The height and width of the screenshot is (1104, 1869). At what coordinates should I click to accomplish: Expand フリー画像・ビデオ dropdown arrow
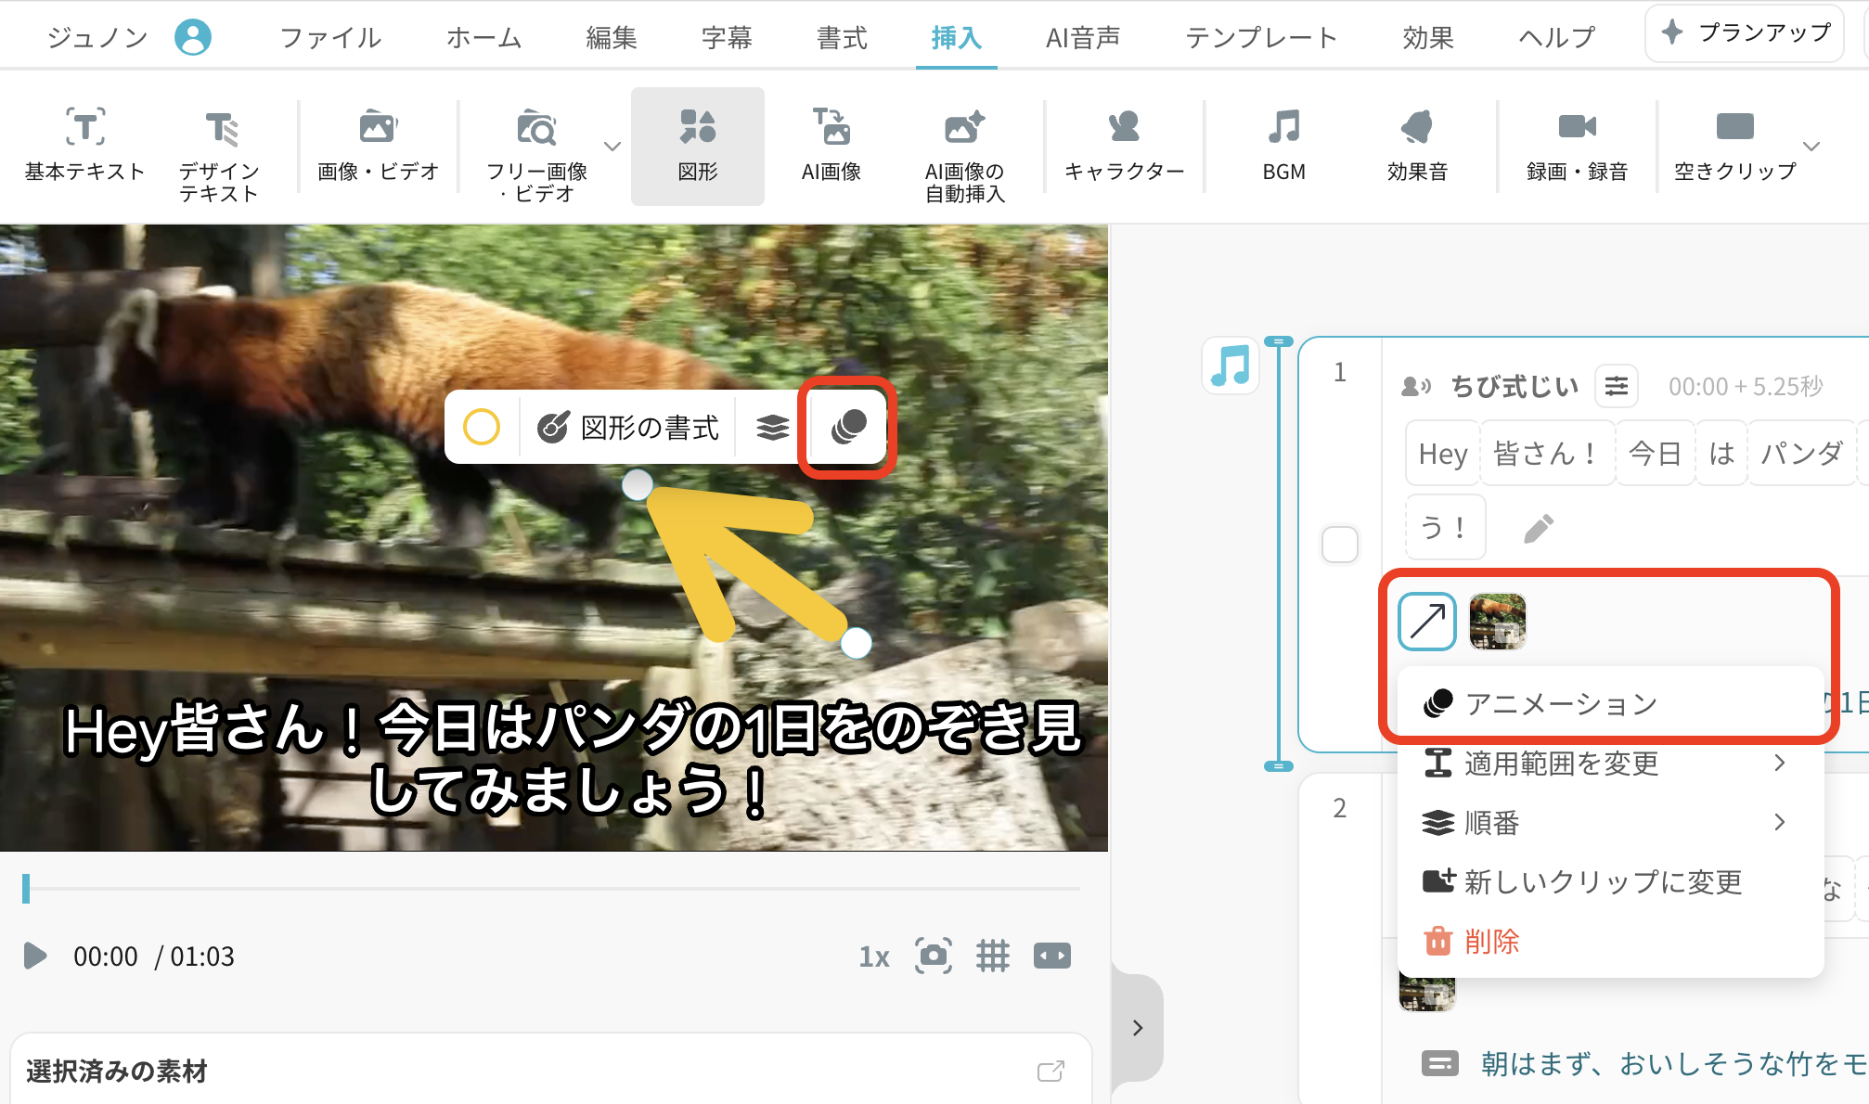click(x=612, y=146)
